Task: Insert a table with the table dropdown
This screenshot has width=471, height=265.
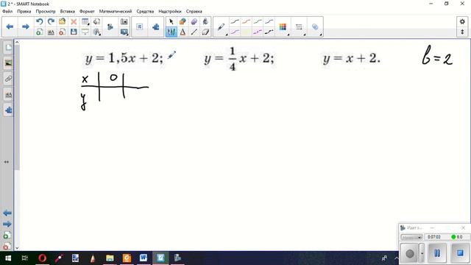Action: pyautogui.click(x=85, y=21)
